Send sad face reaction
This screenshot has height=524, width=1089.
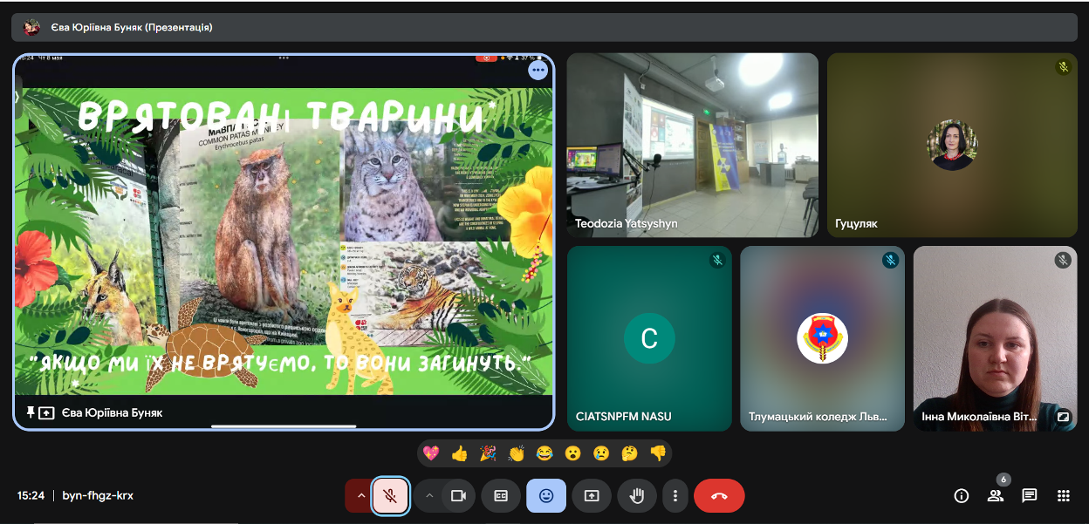601,453
